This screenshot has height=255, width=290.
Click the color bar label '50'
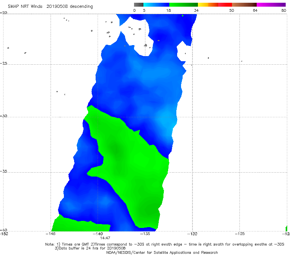pos(232,10)
